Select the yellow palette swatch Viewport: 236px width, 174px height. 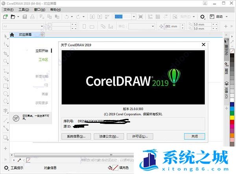click(x=232, y=117)
